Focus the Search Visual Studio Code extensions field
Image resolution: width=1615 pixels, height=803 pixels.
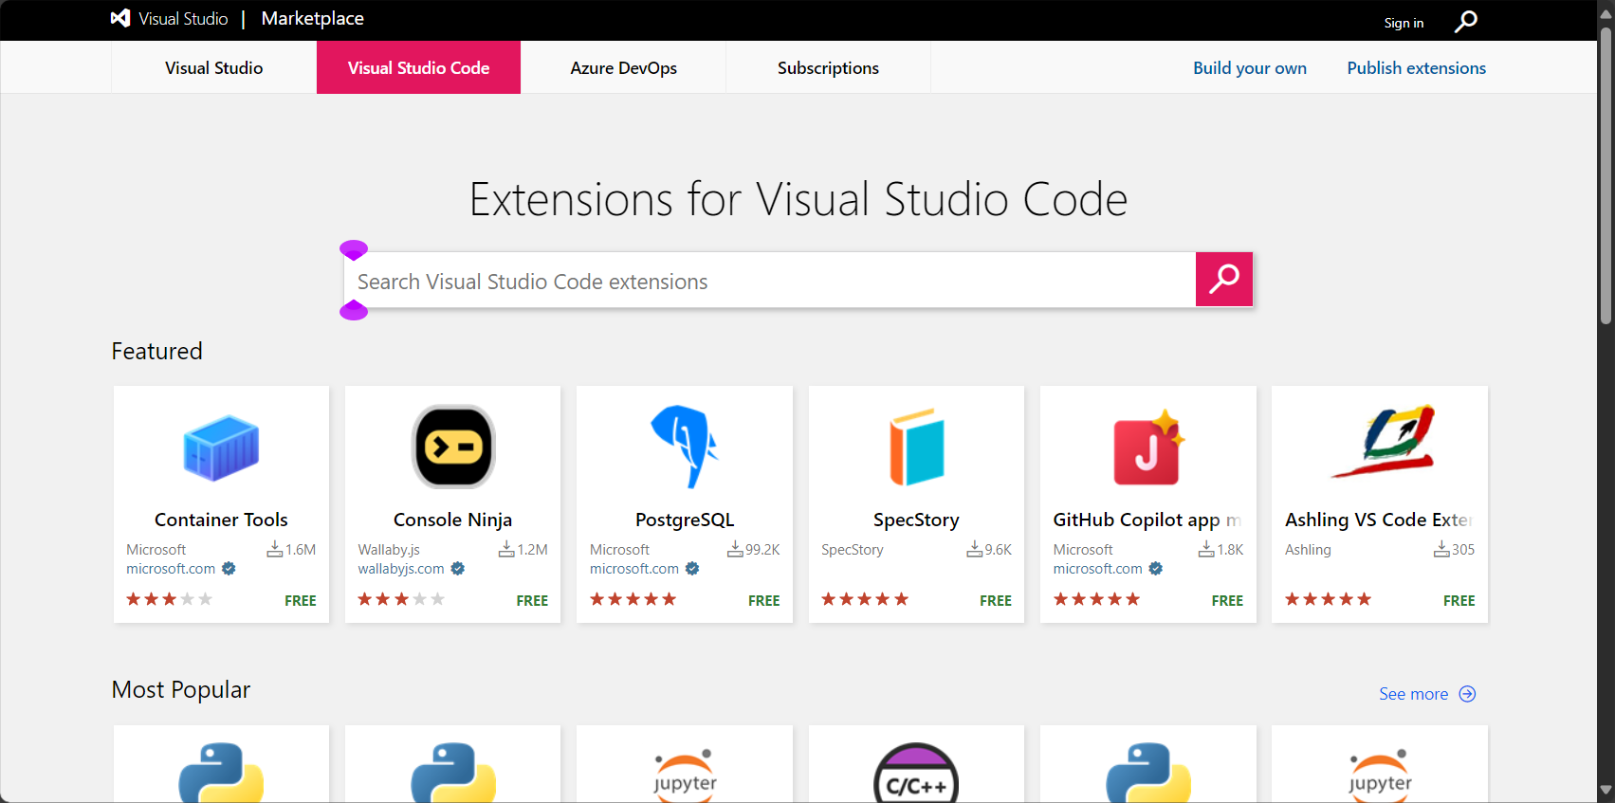[769, 280]
